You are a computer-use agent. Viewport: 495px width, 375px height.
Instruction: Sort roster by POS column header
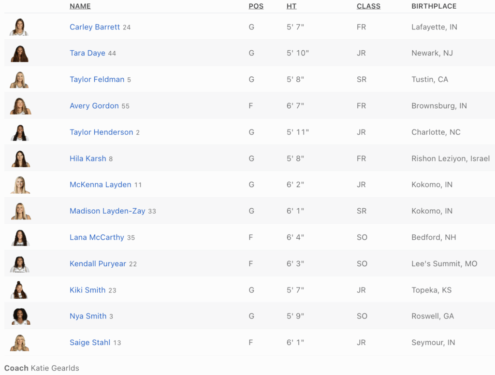[256, 6]
